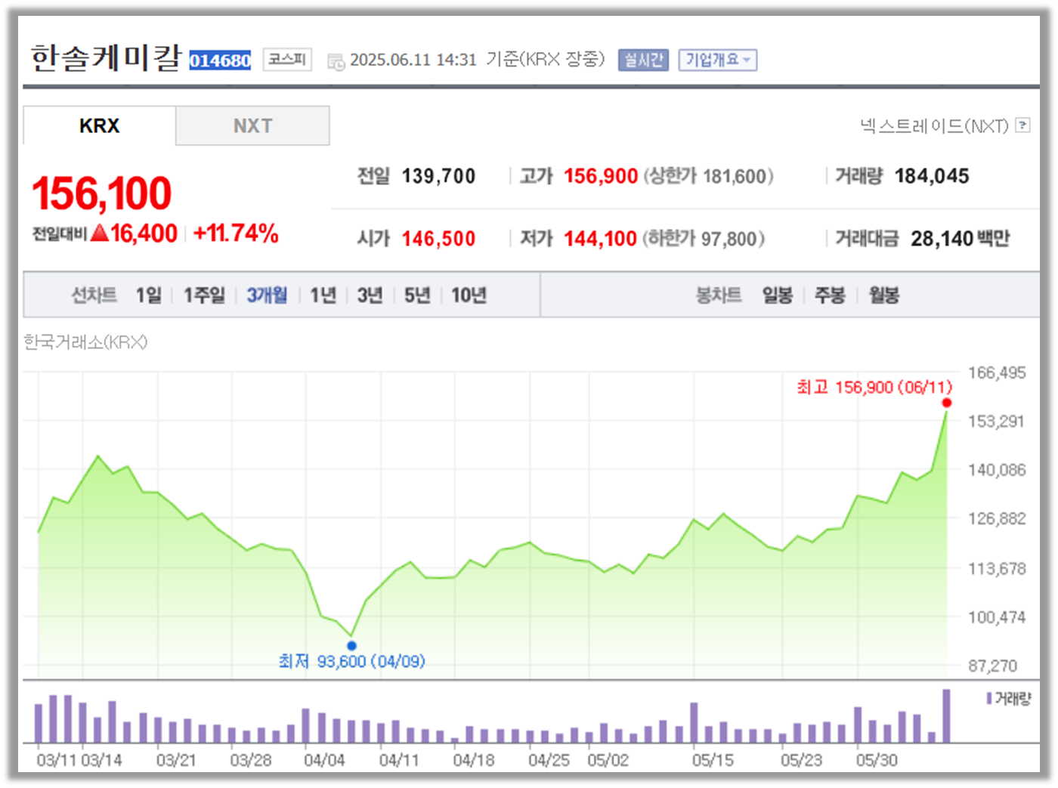Select the 3년 line chart period

pyautogui.click(x=370, y=295)
